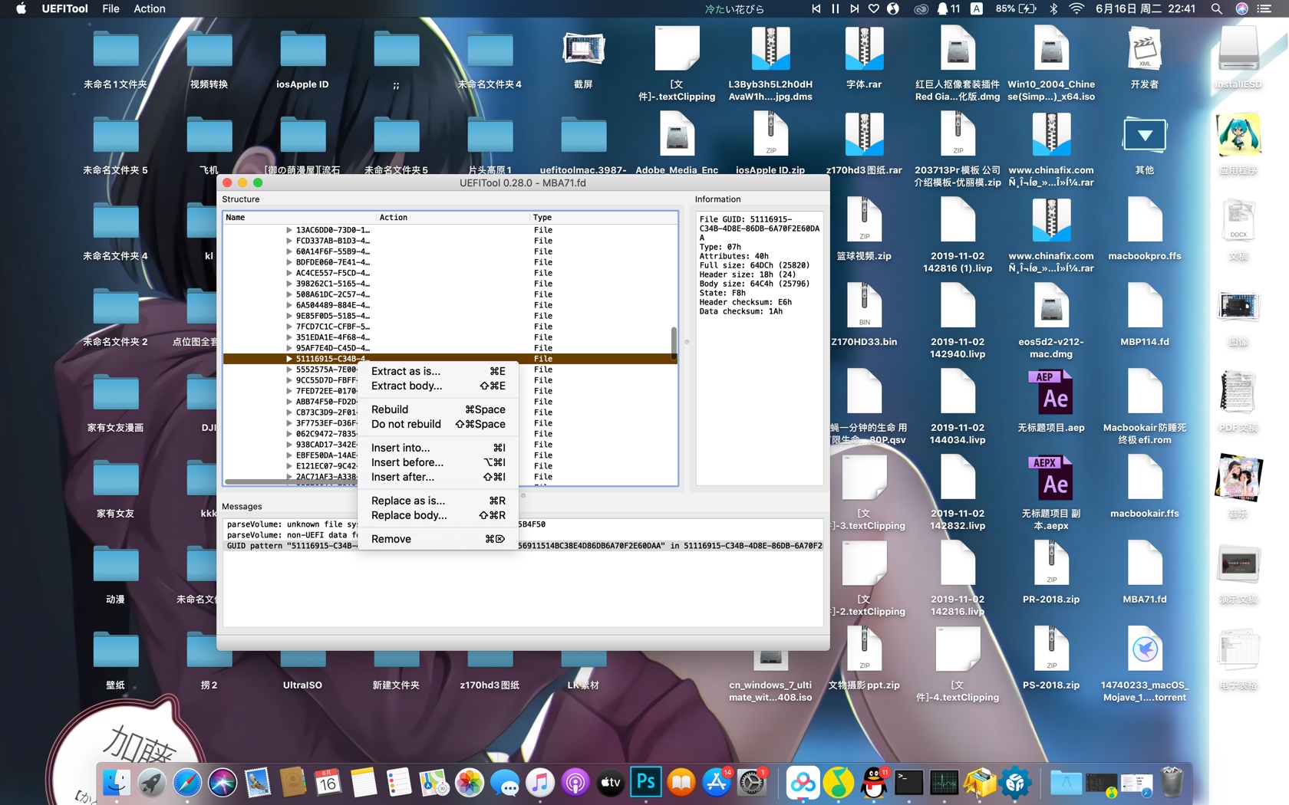
Task: Open Podcasts app in the dock
Action: pos(575,783)
